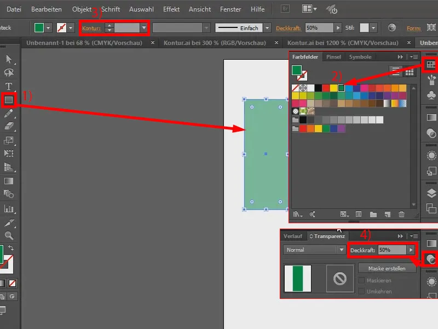Open stroke color dropdown in control bar

pyautogui.click(x=71, y=28)
